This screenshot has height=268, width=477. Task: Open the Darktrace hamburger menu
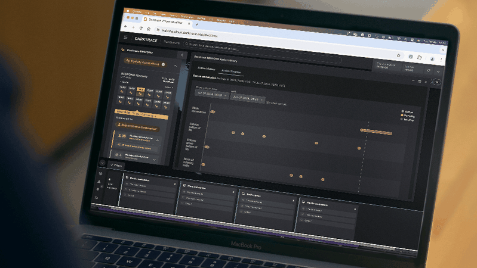click(x=125, y=37)
